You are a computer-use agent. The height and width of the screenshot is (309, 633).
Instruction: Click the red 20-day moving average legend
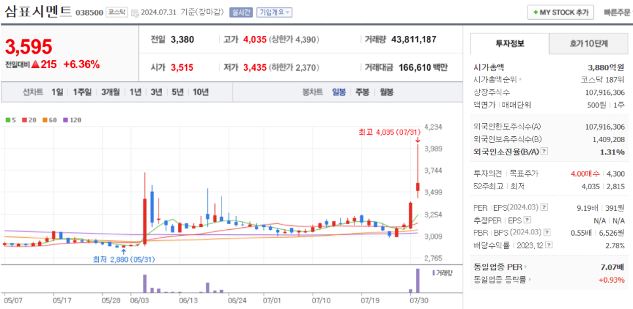pyautogui.click(x=28, y=120)
